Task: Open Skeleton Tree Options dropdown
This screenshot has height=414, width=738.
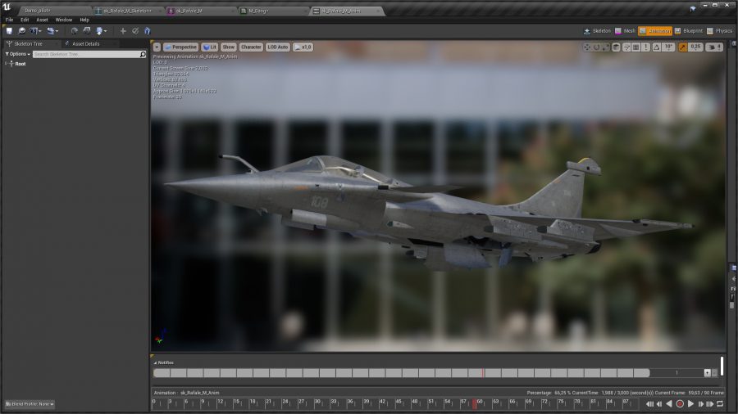Action: click(18, 55)
